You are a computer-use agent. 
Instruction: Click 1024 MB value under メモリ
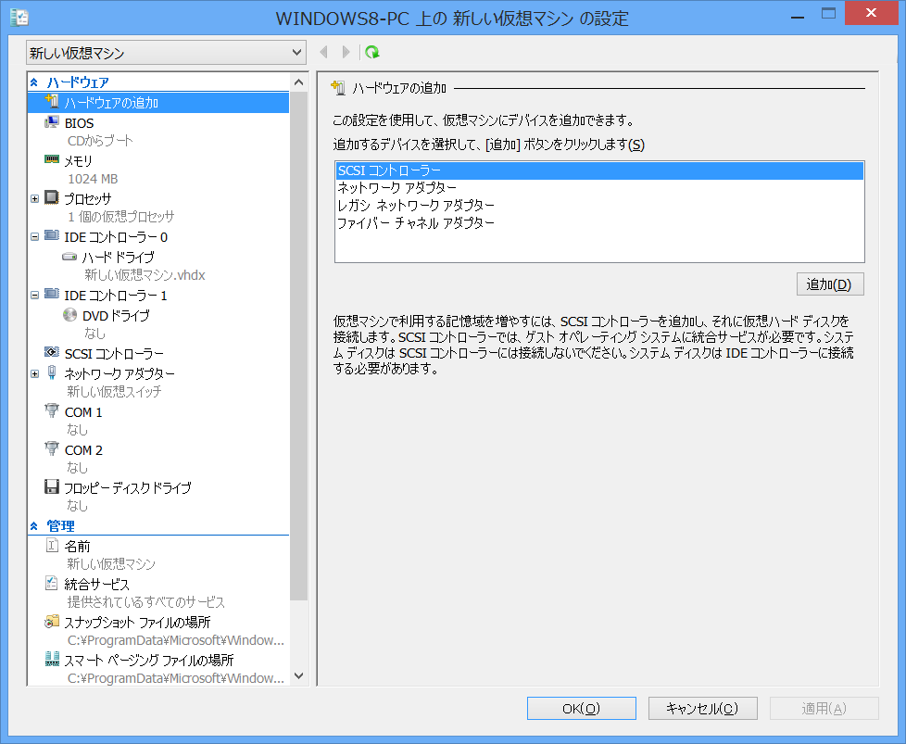pos(93,179)
